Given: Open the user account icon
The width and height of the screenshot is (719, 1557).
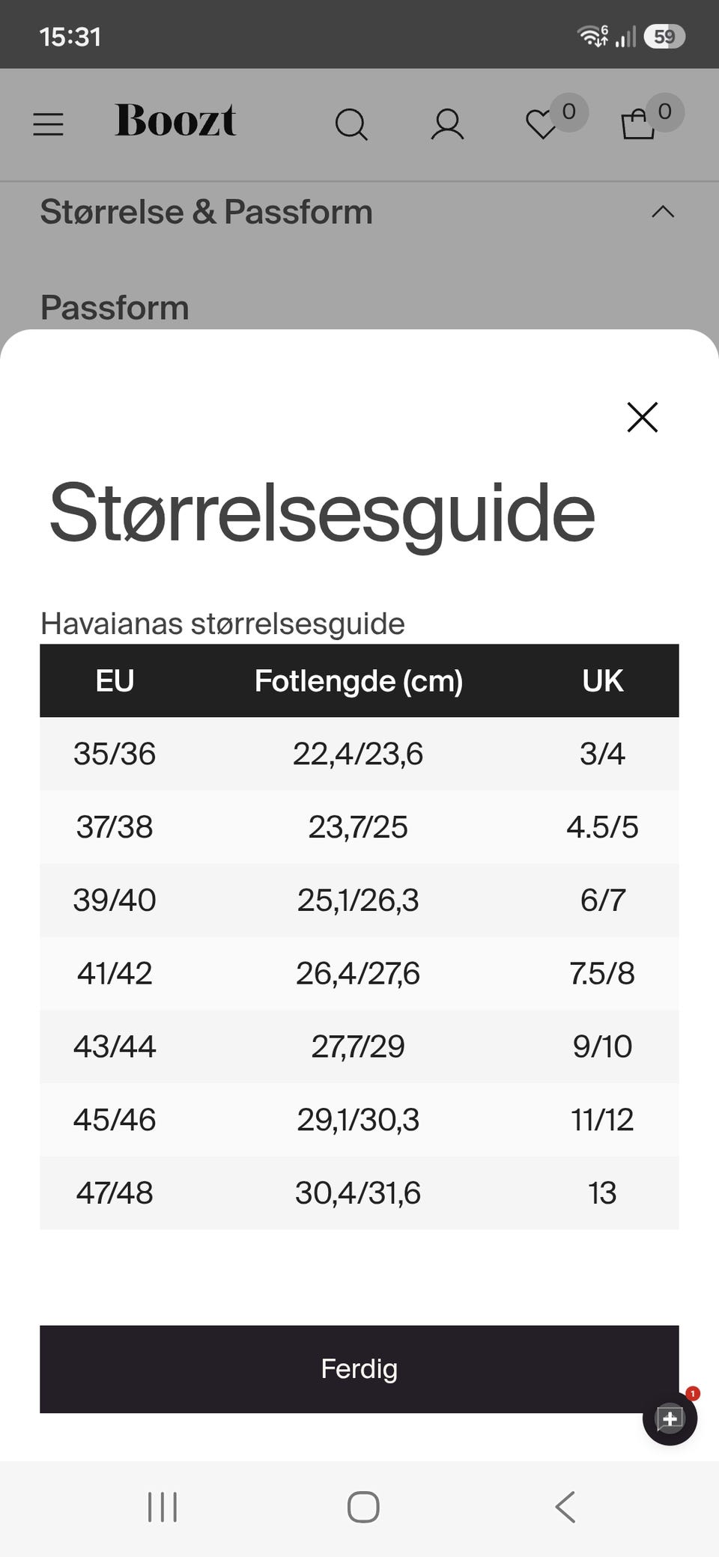Looking at the screenshot, I should pyautogui.click(x=447, y=124).
